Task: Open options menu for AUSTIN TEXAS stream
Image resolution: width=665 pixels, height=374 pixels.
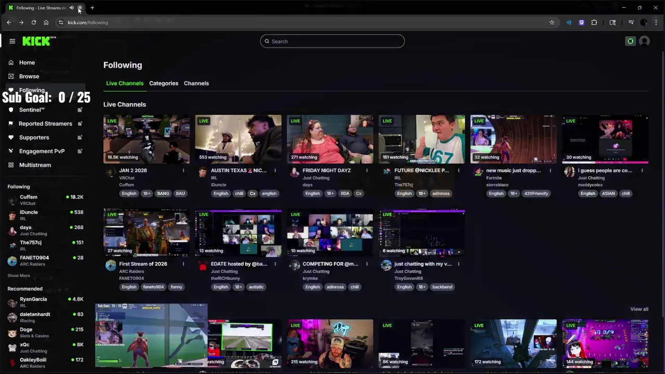Action: (275, 170)
